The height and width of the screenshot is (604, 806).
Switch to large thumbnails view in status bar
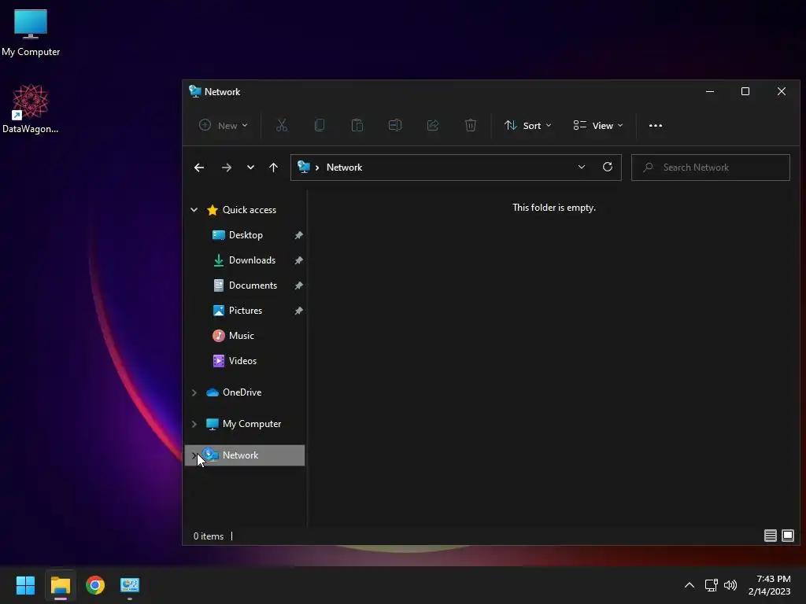(x=787, y=536)
